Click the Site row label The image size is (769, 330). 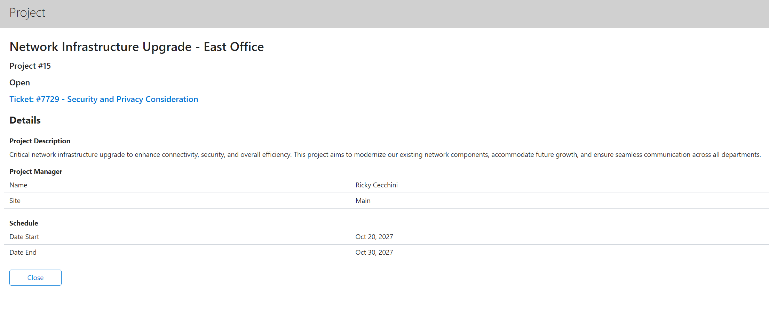tap(15, 201)
